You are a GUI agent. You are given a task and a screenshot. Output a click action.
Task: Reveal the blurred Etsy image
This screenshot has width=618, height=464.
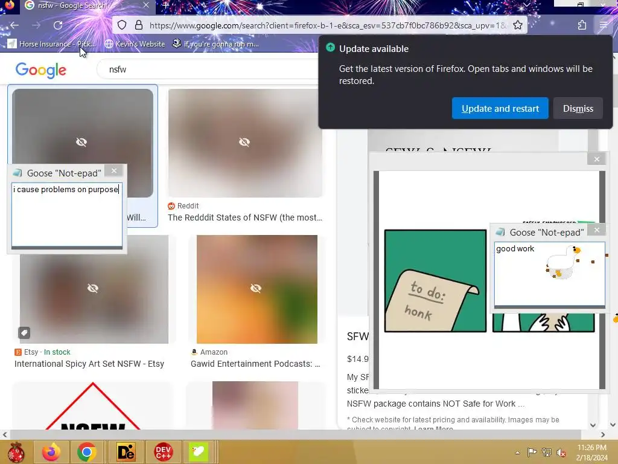coord(93,288)
